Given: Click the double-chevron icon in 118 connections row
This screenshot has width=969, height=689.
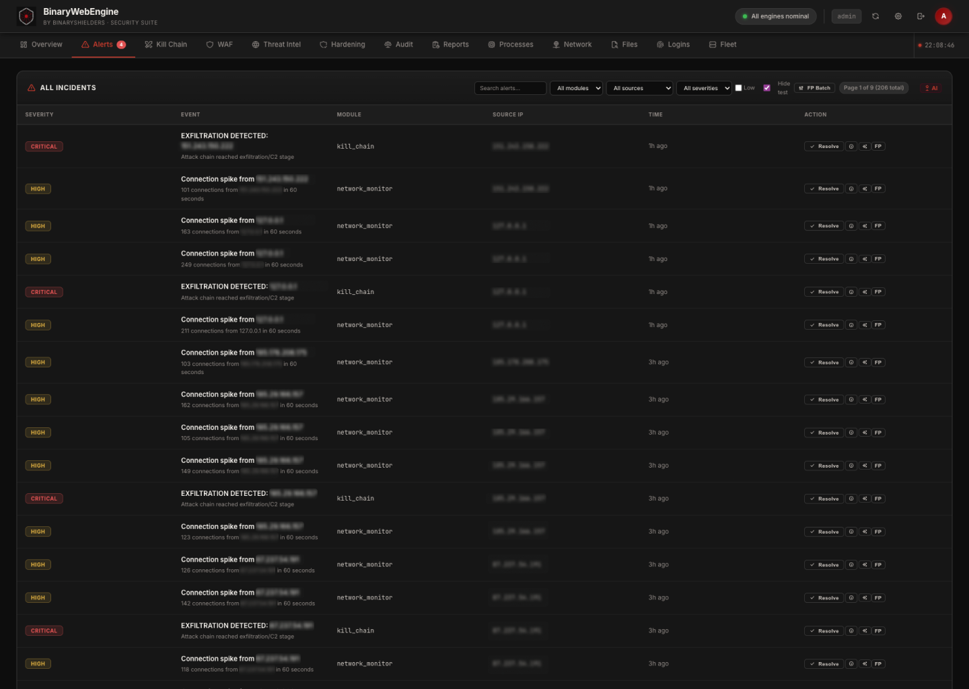Looking at the screenshot, I should click(x=865, y=664).
